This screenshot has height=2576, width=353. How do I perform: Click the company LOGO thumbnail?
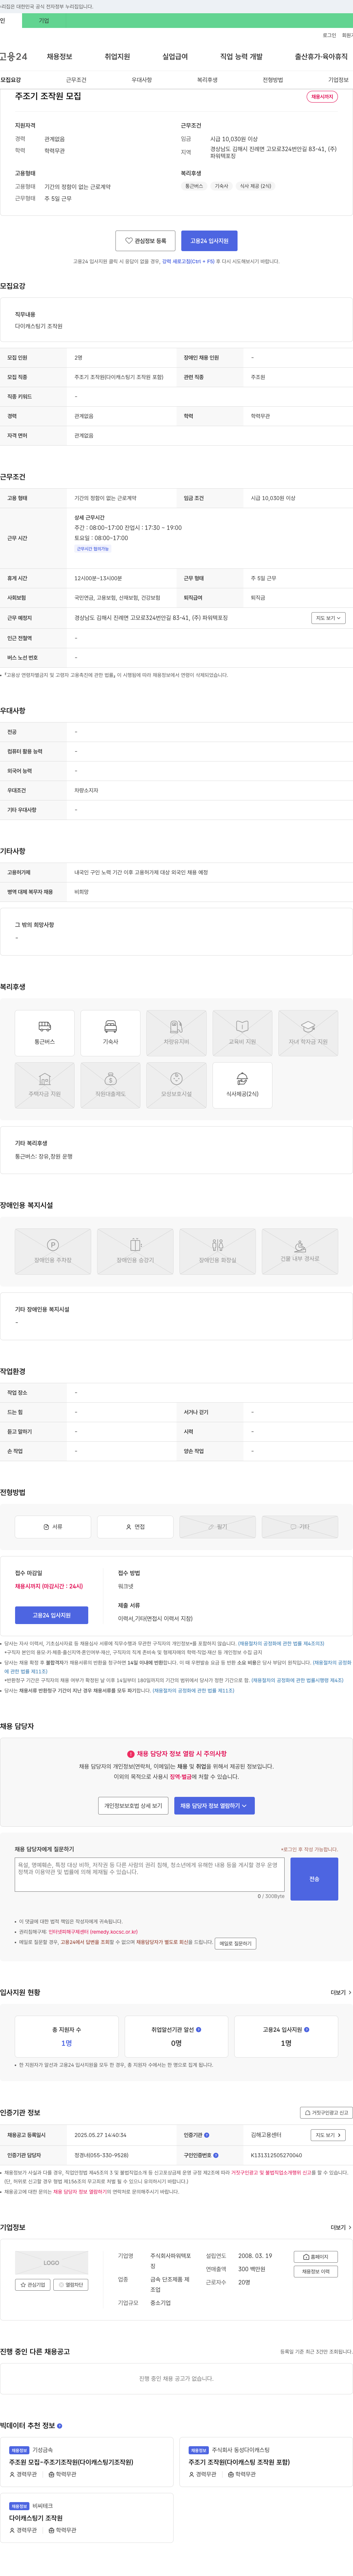coord(51,2263)
